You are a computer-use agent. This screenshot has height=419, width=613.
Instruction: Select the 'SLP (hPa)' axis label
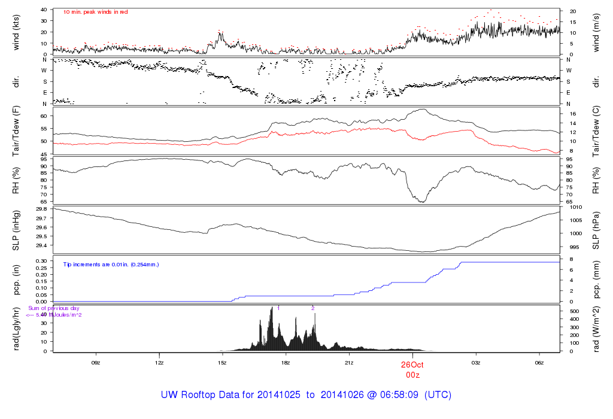[596, 230]
